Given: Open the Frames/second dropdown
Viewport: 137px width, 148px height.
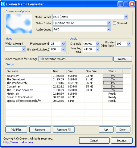Looking at the screenshot, I should (63, 44).
